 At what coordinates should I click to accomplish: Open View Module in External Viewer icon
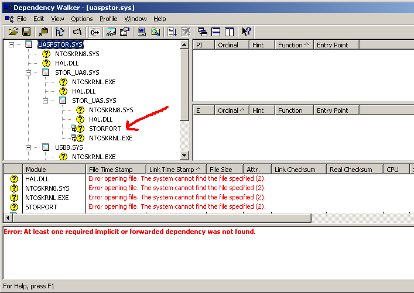click(111, 32)
